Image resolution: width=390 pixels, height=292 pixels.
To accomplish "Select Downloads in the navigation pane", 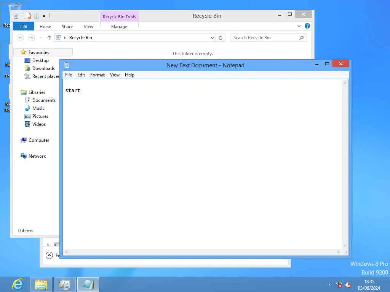I will click(x=43, y=68).
